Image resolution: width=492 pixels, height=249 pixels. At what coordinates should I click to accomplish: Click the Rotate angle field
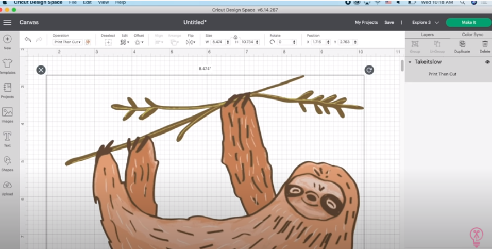coord(284,42)
